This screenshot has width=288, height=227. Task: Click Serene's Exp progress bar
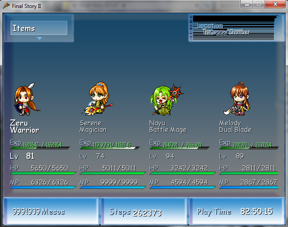(x=110, y=148)
